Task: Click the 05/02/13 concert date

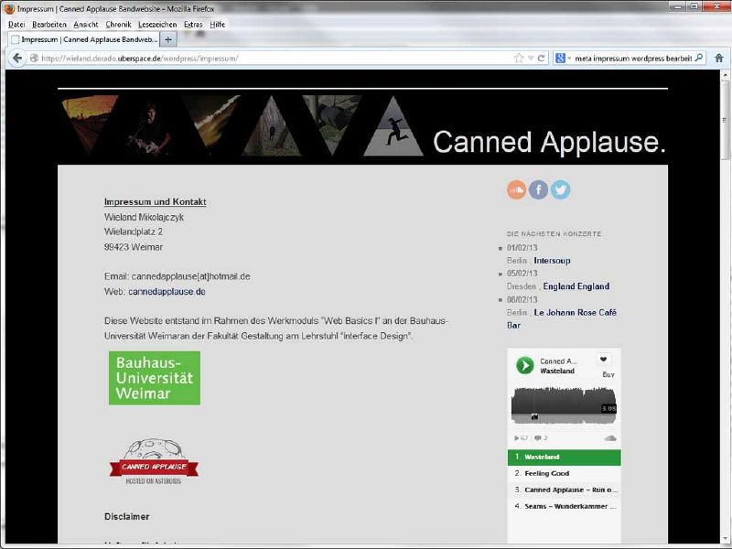Action: (x=522, y=274)
